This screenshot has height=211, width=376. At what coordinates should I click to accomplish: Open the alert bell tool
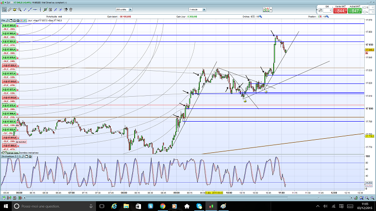coord(15,10)
